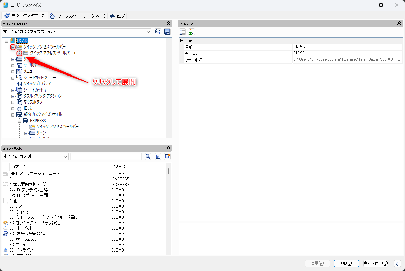This screenshot has height=271, width=405.
Task: Collapse the IJCAD root tree node
Action: [6, 41]
